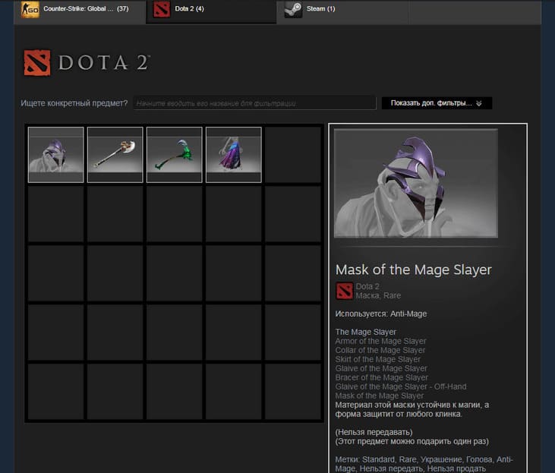Click 'The Mage Slayer' set name
This screenshot has width=555, height=473.
tap(366, 332)
